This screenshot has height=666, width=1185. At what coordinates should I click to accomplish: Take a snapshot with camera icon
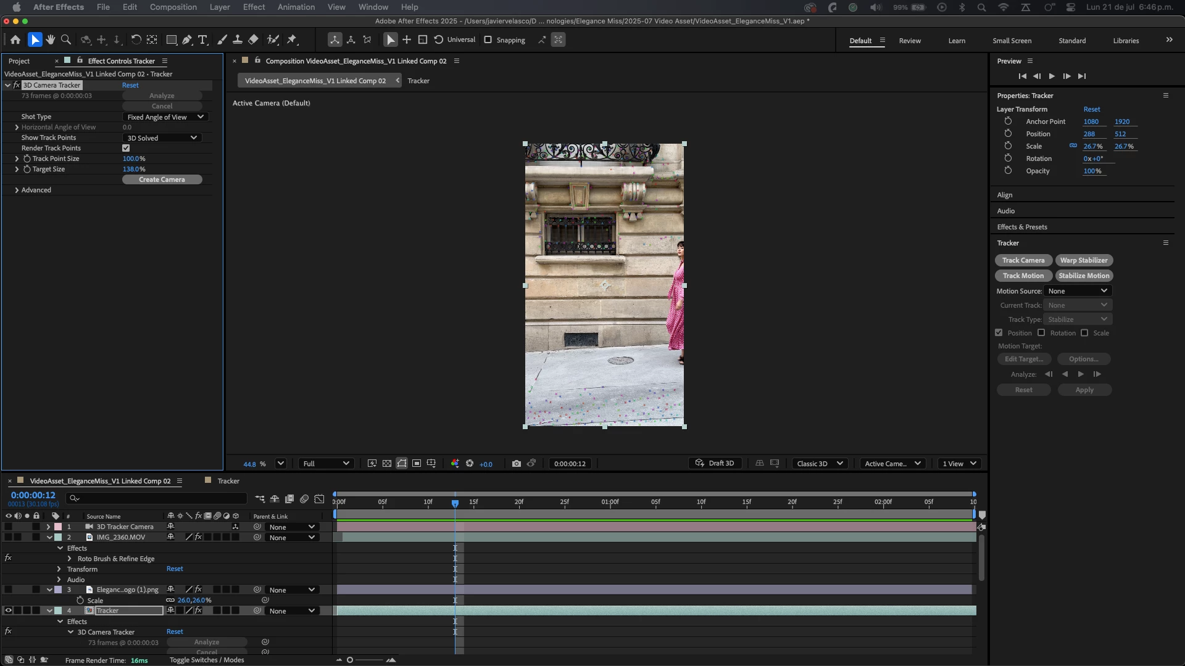click(517, 464)
